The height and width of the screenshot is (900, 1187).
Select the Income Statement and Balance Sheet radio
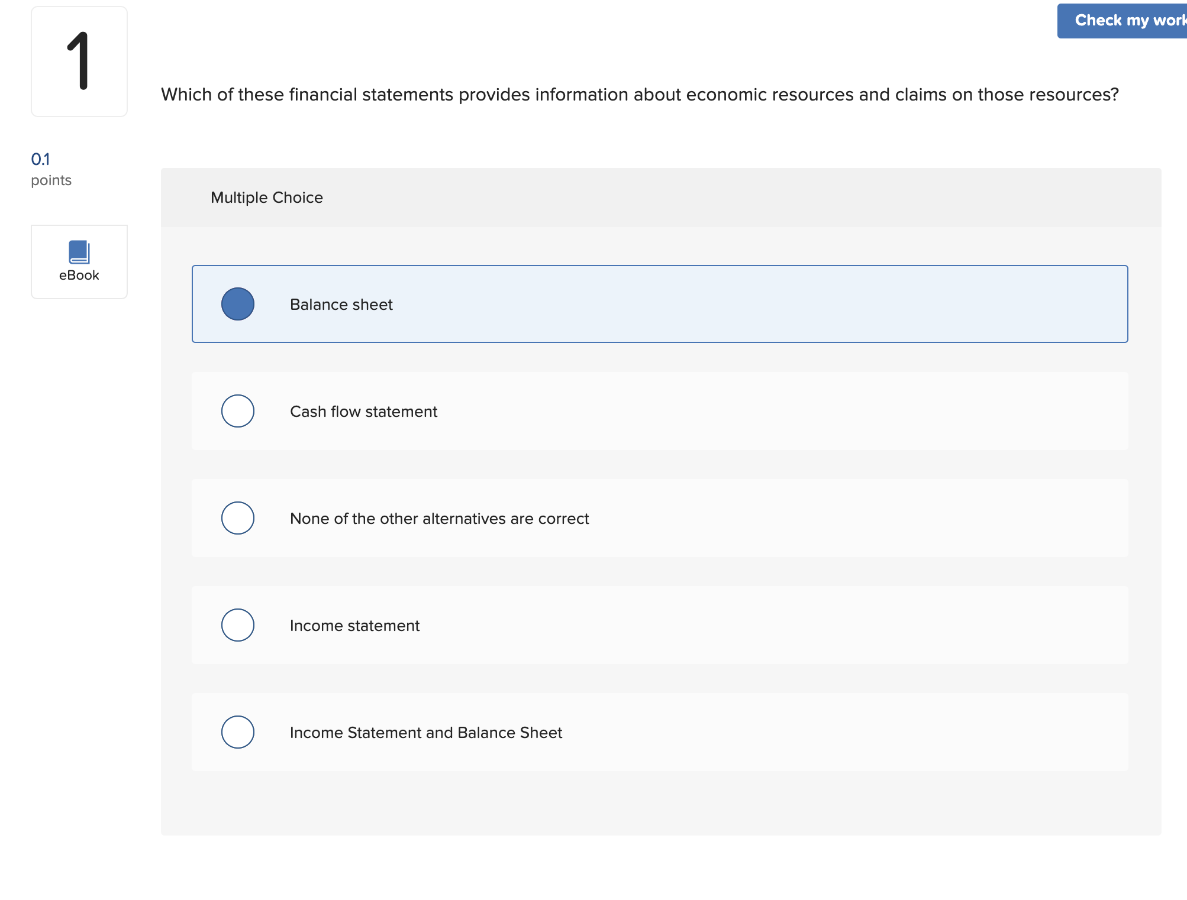click(238, 732)
